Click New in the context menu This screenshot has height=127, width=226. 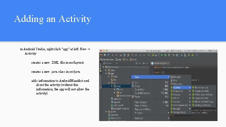tap(150, 77)
